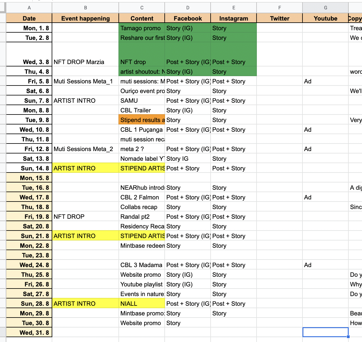Select ARTIST INTRO cell in Sun, 28. 8 row
The image size is (362, 342).
[86, 303]
